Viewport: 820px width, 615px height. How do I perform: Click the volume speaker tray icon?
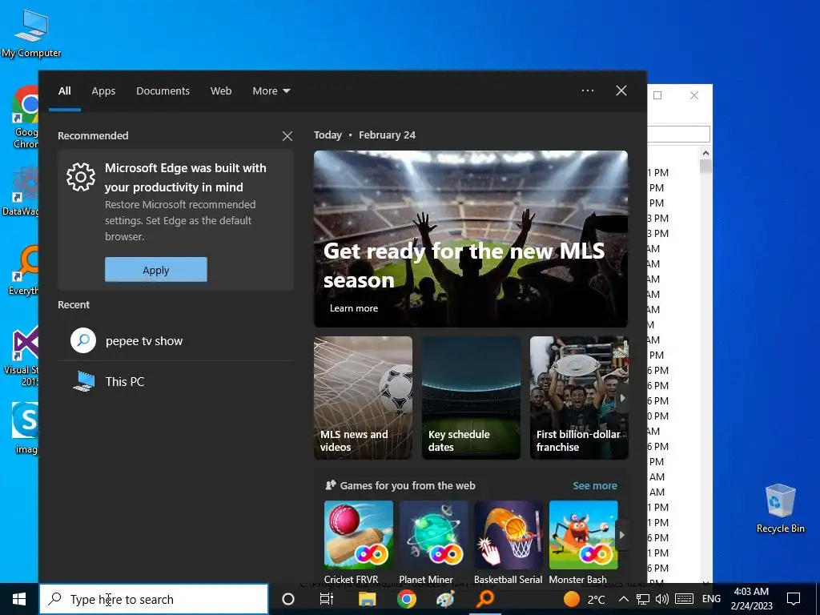pyautogui.click(x=661, y=599)
